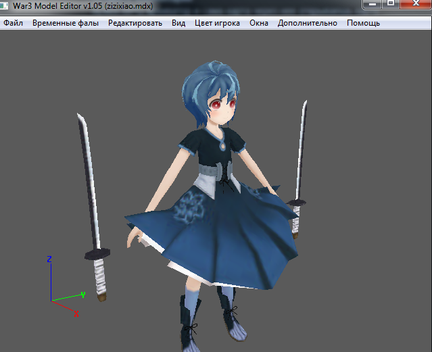Click the War3 Model Editor app icon

pos(4,5)
